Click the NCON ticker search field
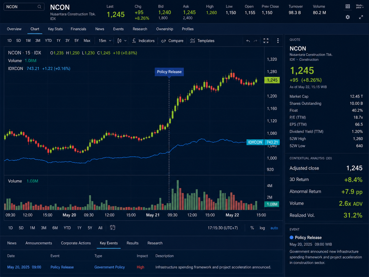This screenshot has width=369, height=277. tap(24, 7)
